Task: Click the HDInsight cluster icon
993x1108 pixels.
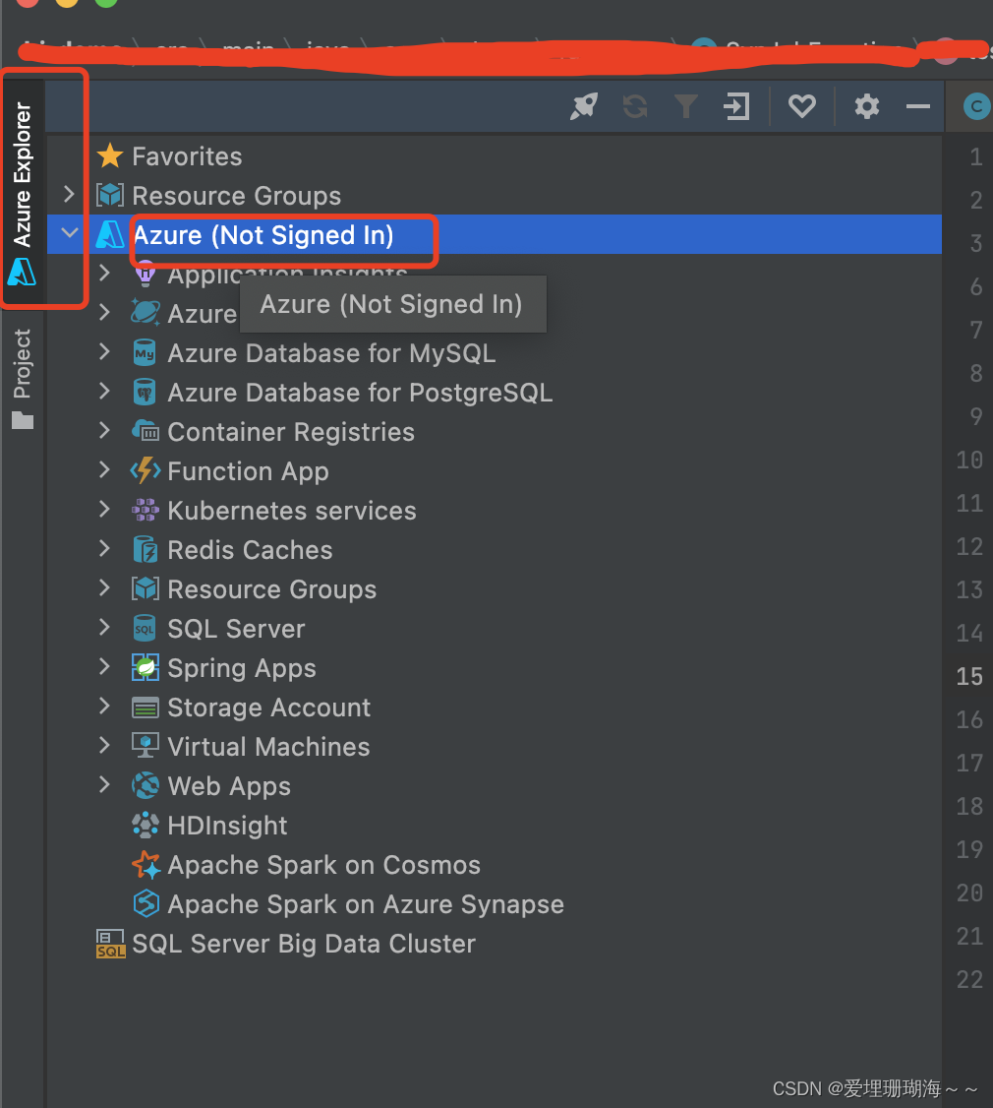Action: (x=146, y=825)
